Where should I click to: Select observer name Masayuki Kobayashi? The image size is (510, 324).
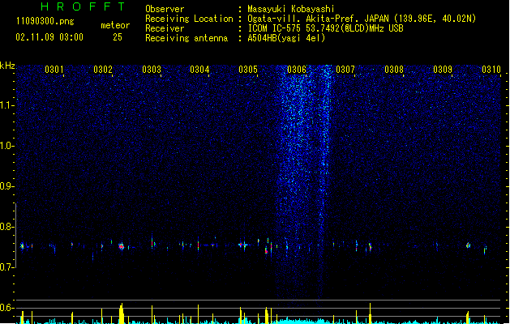(291, 9)
